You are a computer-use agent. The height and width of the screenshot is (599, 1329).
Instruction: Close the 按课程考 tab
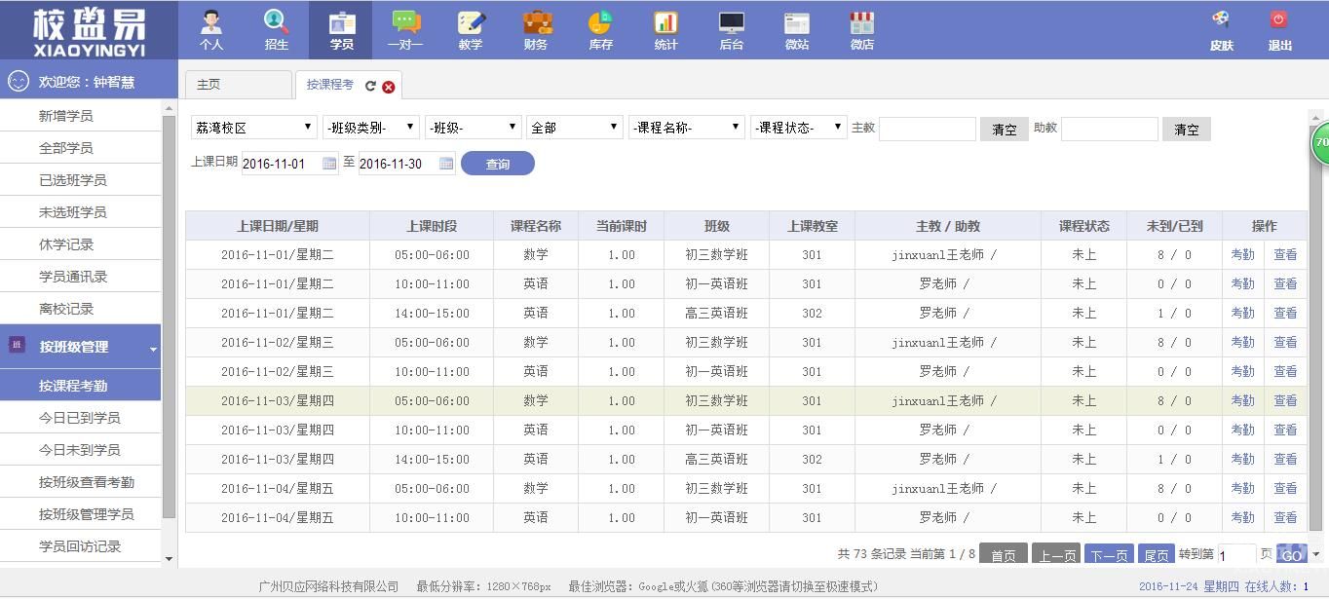[x=389, y=87]
